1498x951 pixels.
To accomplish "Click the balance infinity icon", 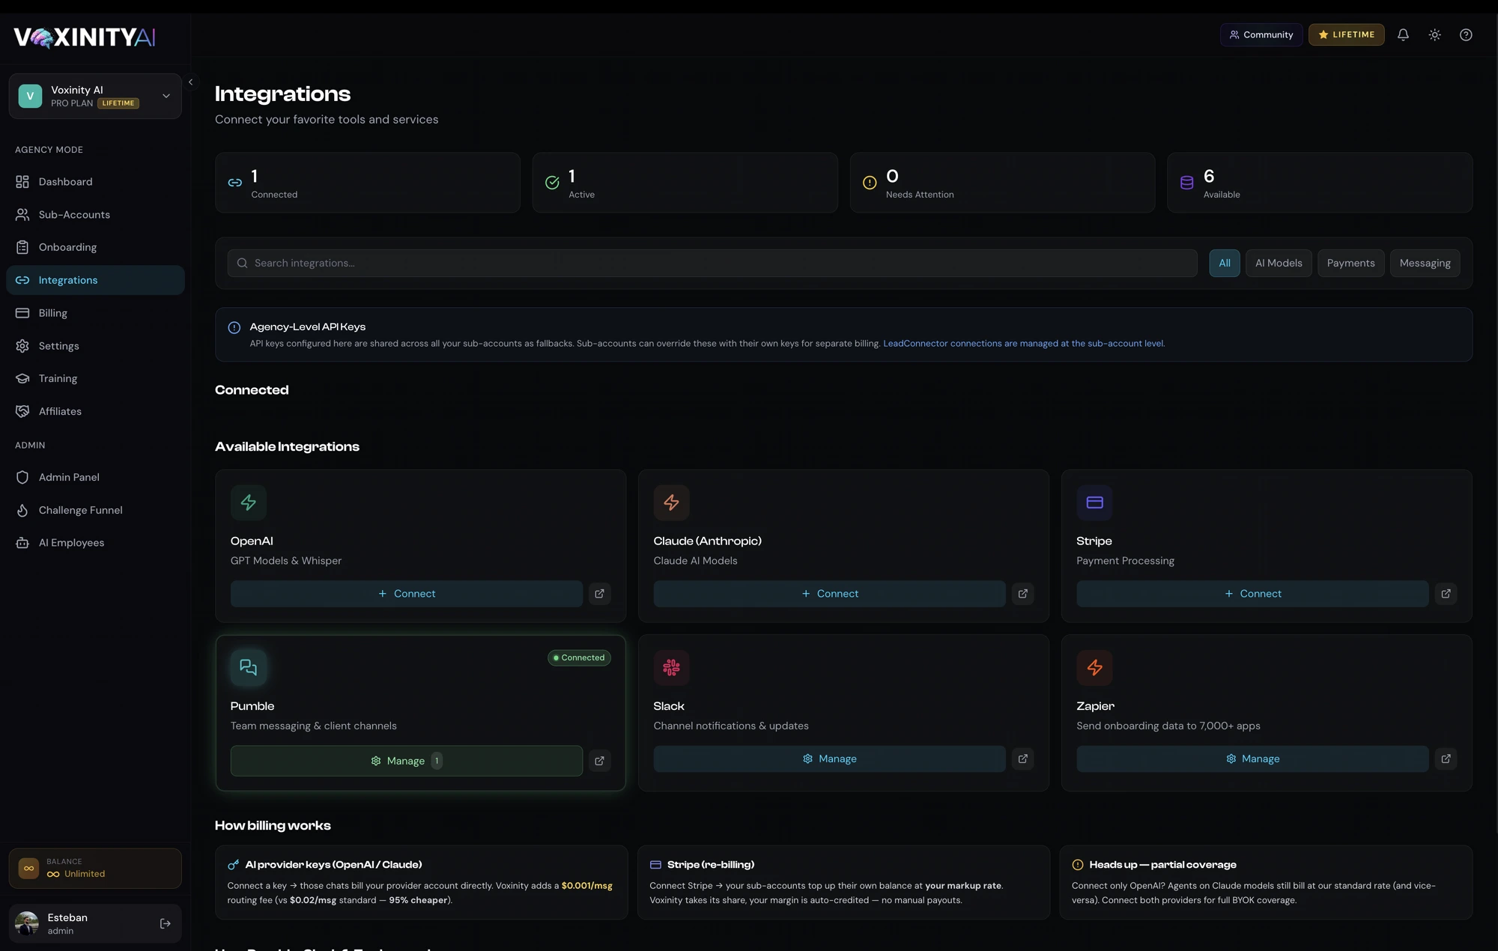I will 28,869.
